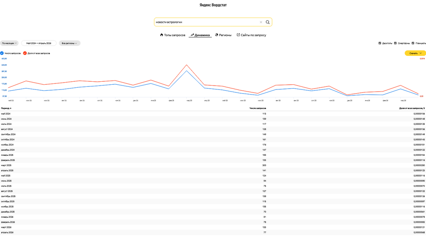Click the request count 70 for декабрь 2025

point(265,212)
